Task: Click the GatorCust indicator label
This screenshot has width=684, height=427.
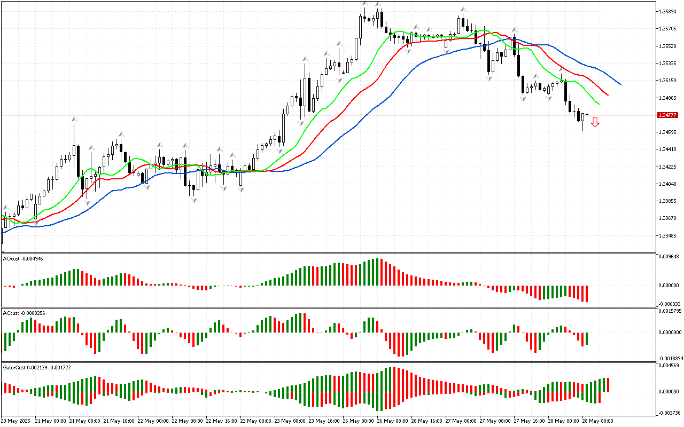Action: tap(36, 368)
